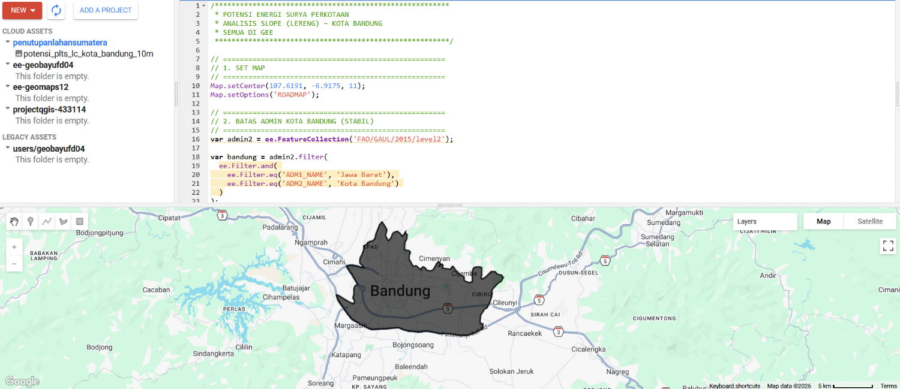Select the place-marker geometry tool
Viewport: 900px width, 389px height.
30,221
